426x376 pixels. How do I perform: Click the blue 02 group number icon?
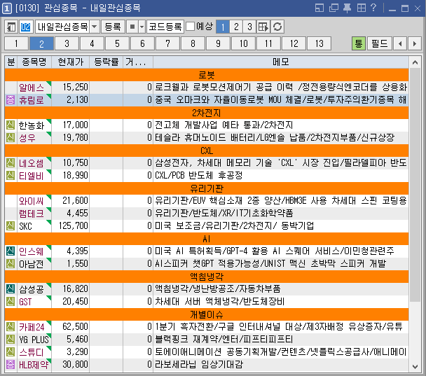tap(26, 27)
